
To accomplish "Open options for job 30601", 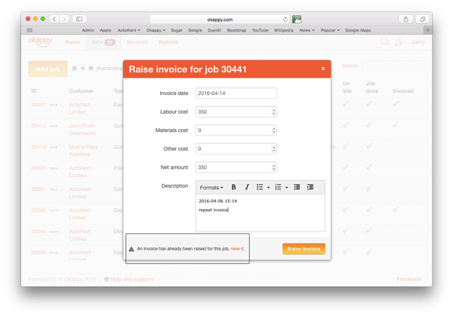I will coord(54,189).
